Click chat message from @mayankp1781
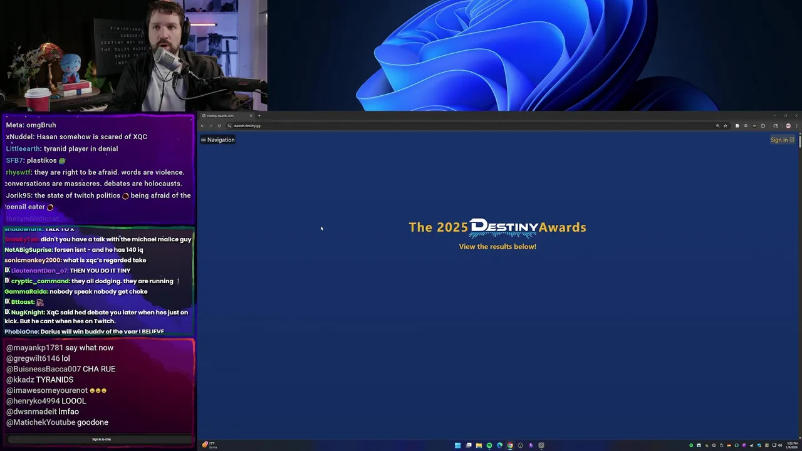This screenshot has height=451, width=802. (60, 348)
